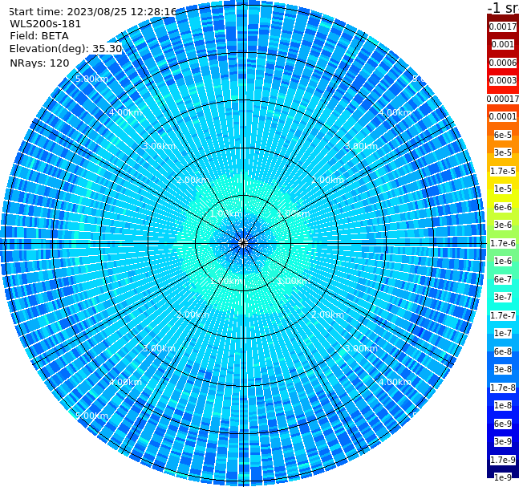Click the polar plot center origin point

point(243,243)
